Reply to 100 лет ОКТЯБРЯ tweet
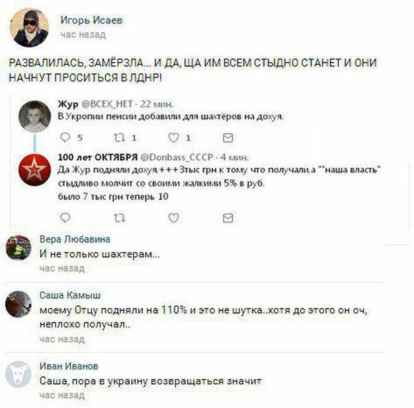414x408 pixels. click(65, 217)
